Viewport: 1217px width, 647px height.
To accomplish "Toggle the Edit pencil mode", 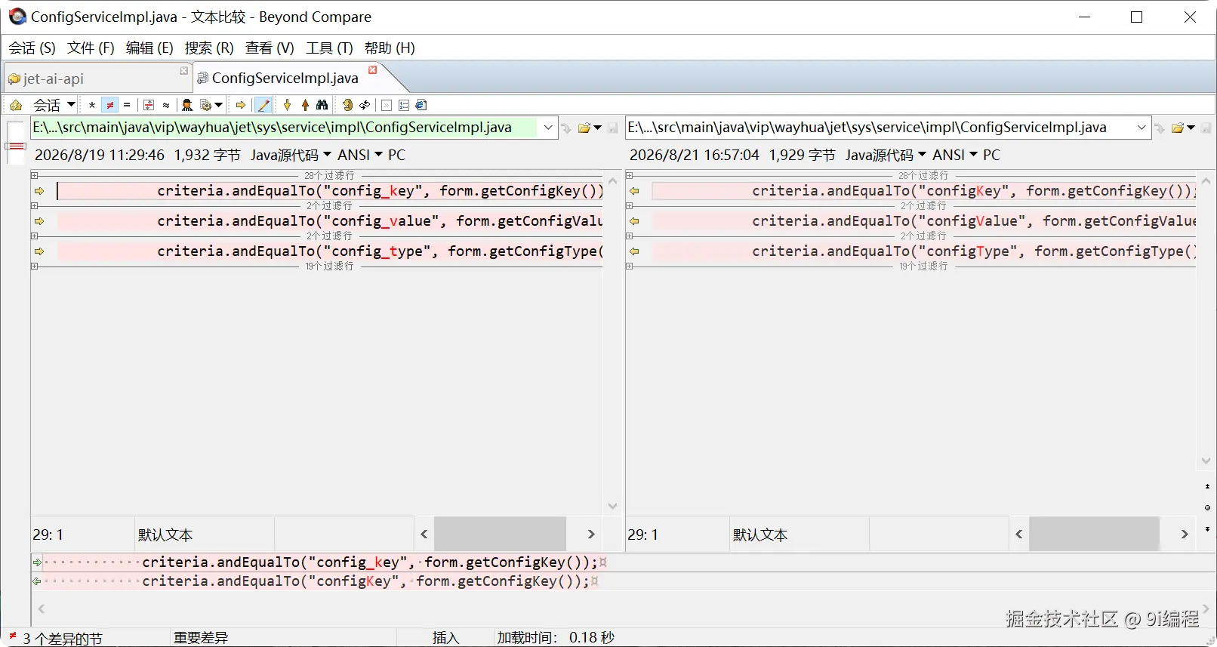I will [x=263, y=105].
